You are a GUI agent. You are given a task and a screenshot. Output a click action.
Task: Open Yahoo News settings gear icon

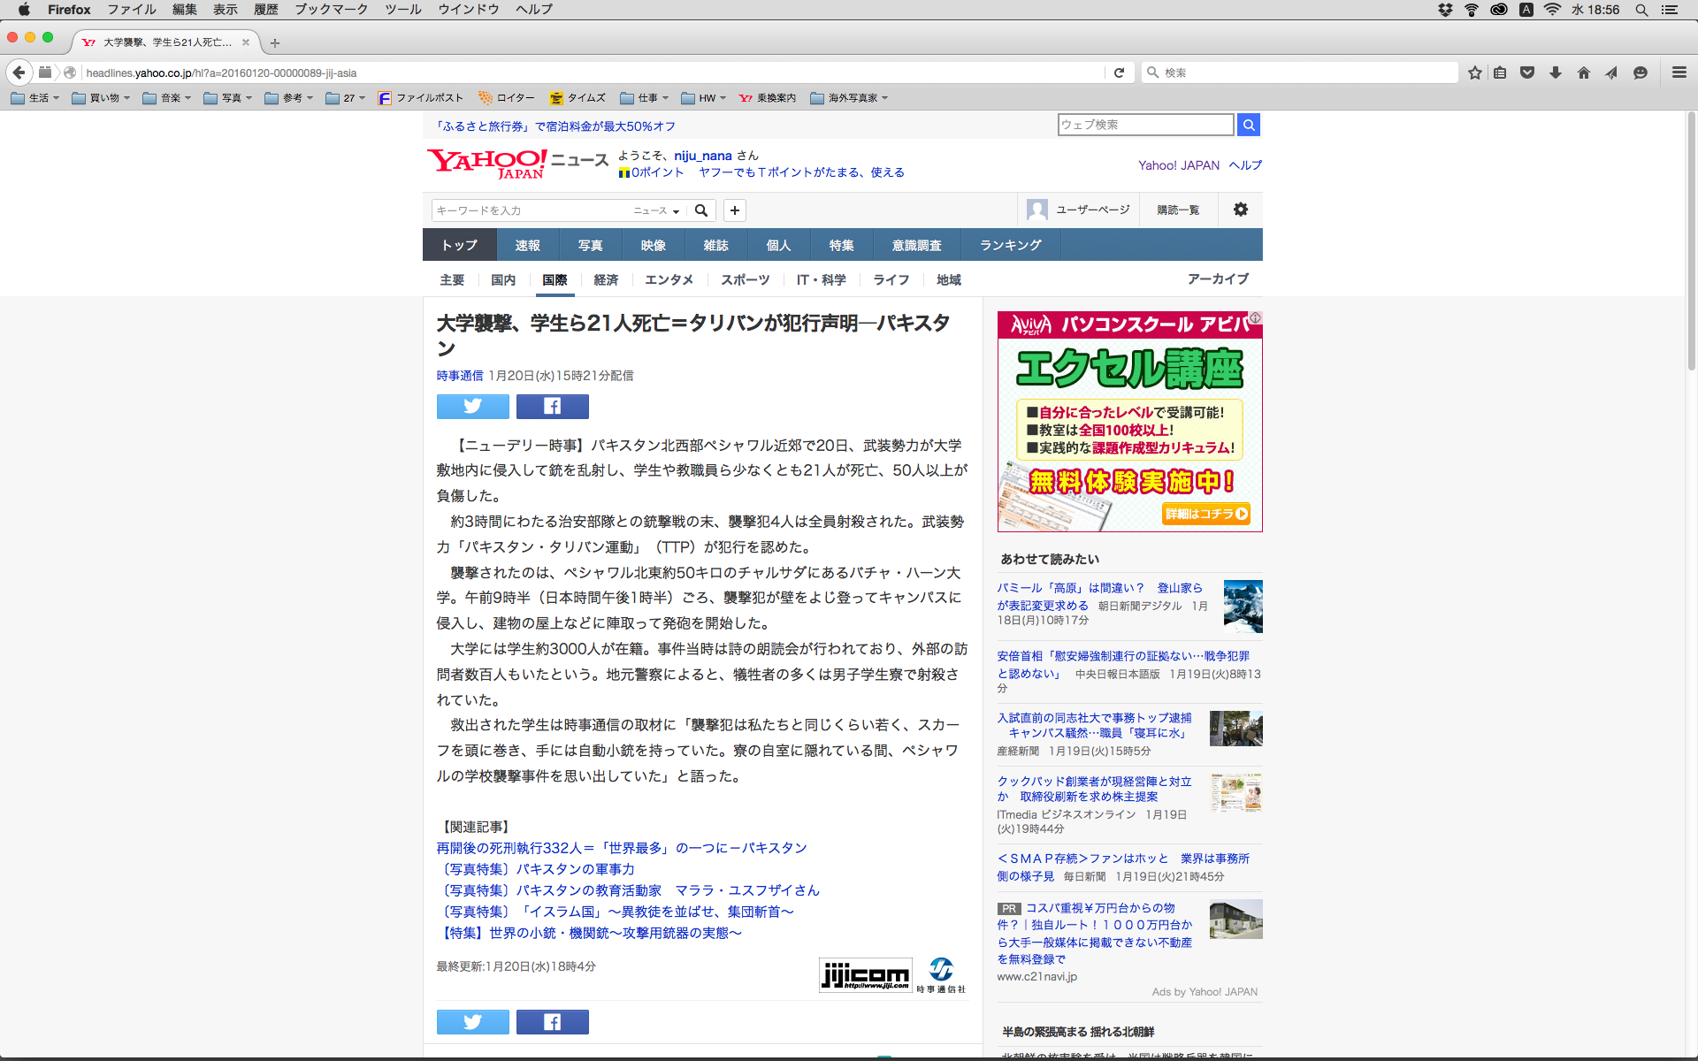1240,210
